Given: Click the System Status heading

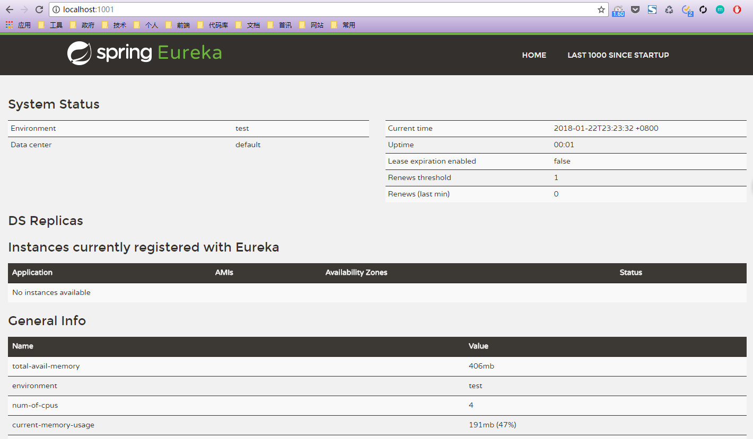Looking at the screenshot, I should [54, 104].
